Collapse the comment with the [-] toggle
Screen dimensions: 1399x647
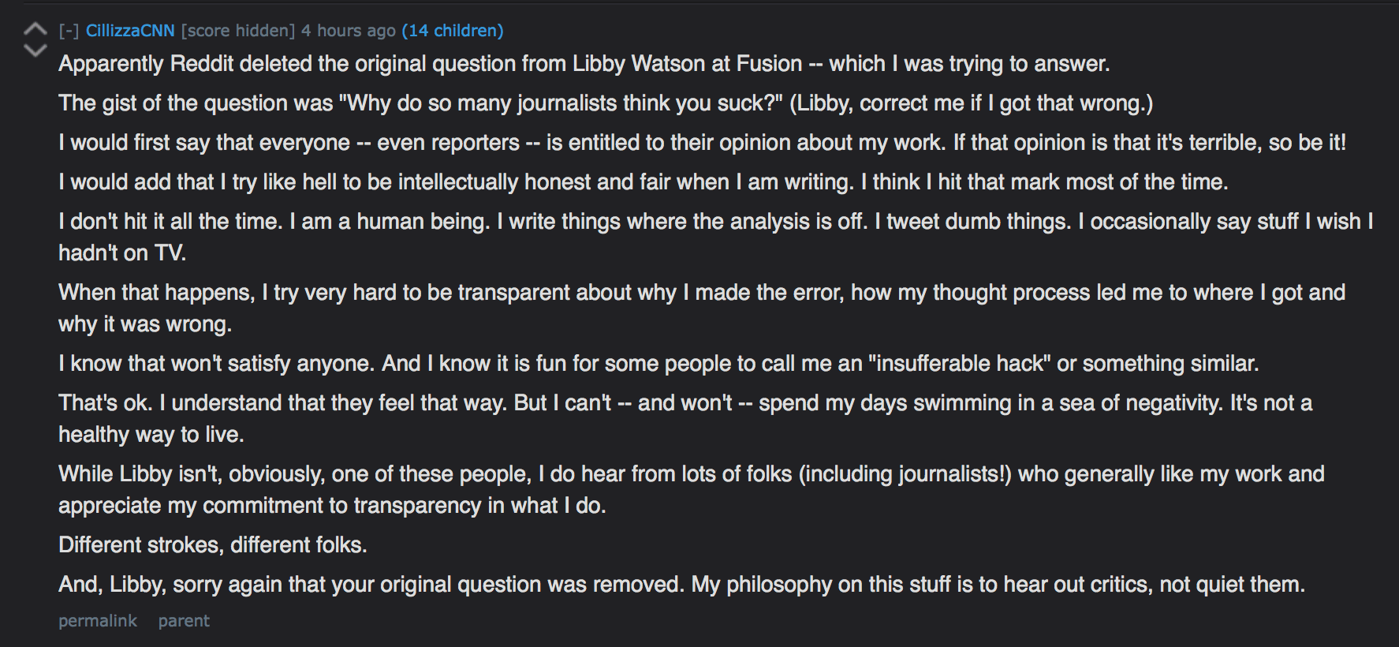click(69, 31)
